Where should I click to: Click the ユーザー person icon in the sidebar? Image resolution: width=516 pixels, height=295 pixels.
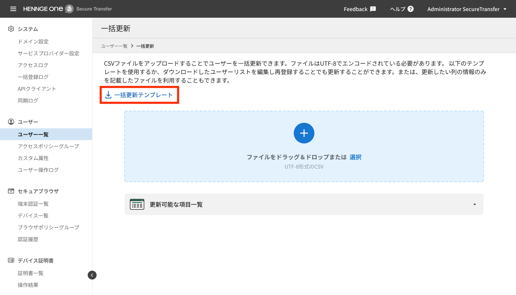[x=11, y=122]
